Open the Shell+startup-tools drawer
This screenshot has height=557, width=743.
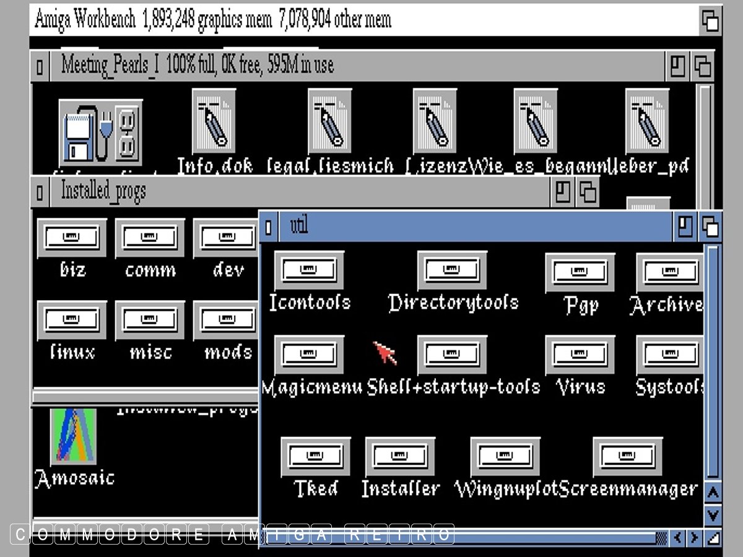pos(452,355)
